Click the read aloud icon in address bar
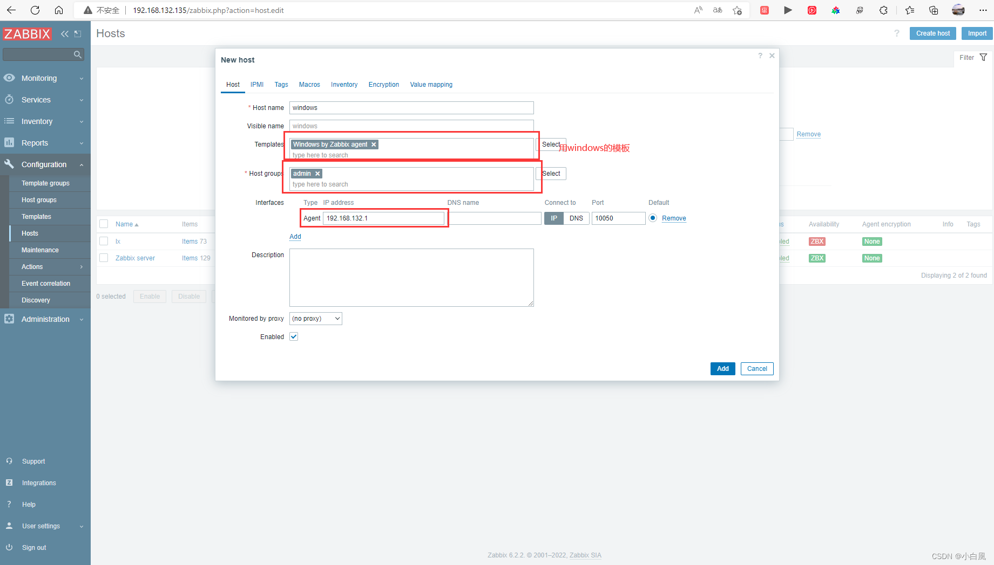The width and height of the screenshot is (994, 565). click(698, 10)
